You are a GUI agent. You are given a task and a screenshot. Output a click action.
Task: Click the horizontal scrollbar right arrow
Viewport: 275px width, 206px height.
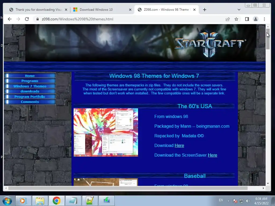[263, 188]
